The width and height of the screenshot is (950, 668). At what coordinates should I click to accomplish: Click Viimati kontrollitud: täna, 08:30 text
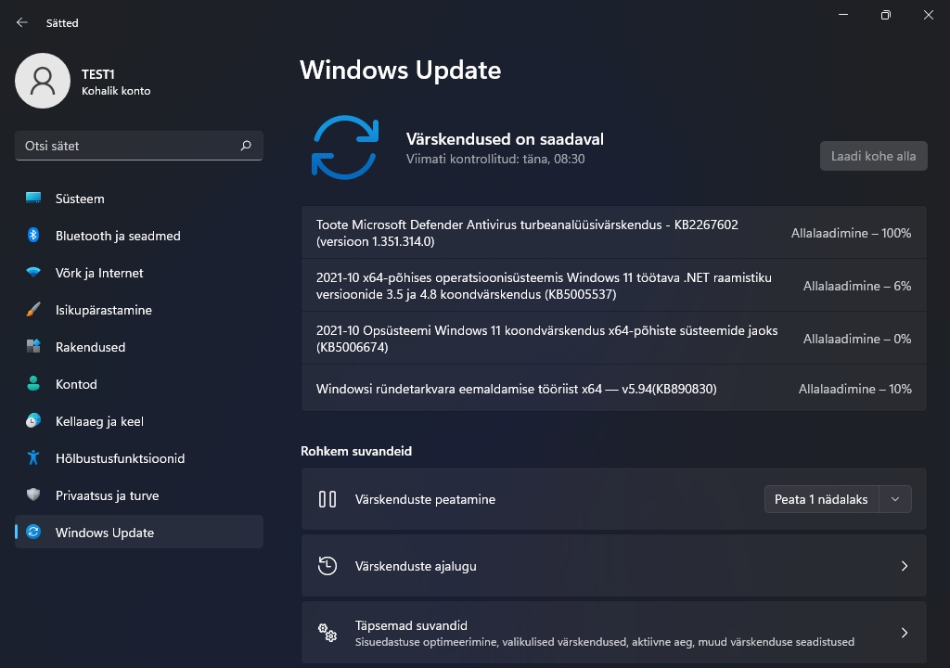tap(495, 159)
